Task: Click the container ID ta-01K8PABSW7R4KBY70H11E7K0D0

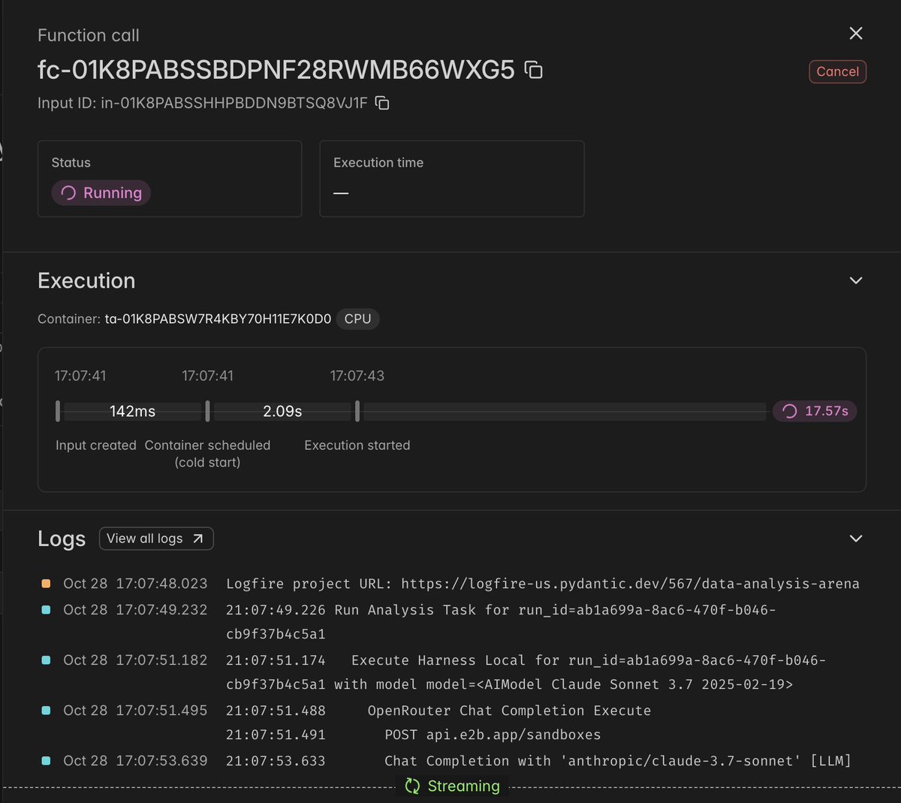Action: tap(218, 318)
